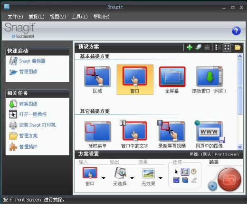
Task: Open the 帮助(H) menu
Action: point(101,17)
